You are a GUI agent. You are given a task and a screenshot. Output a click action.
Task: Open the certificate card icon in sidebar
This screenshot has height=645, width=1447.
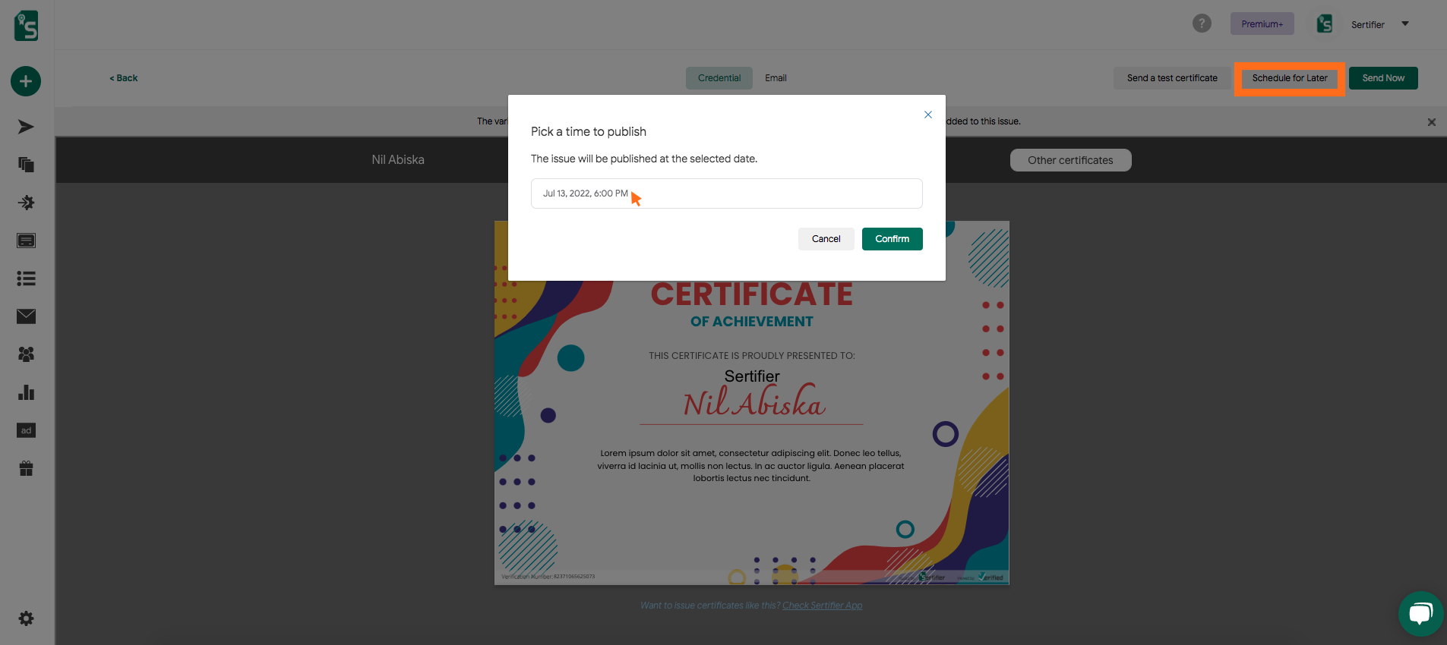tap(26, 241)
